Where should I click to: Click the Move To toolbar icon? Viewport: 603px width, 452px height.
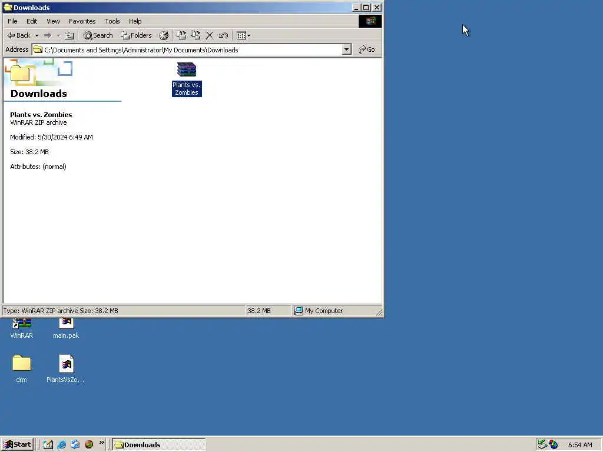(181, 35)
